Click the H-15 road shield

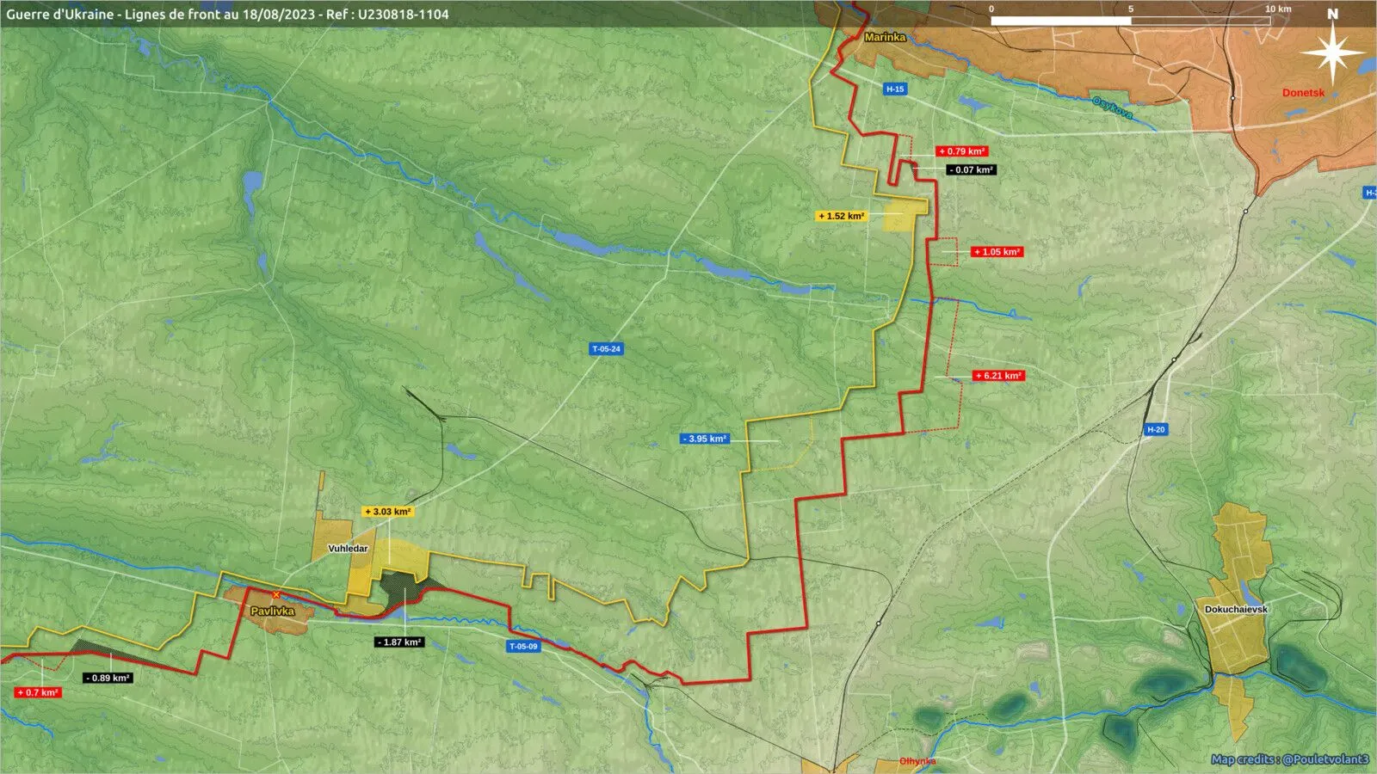[895, 89]
